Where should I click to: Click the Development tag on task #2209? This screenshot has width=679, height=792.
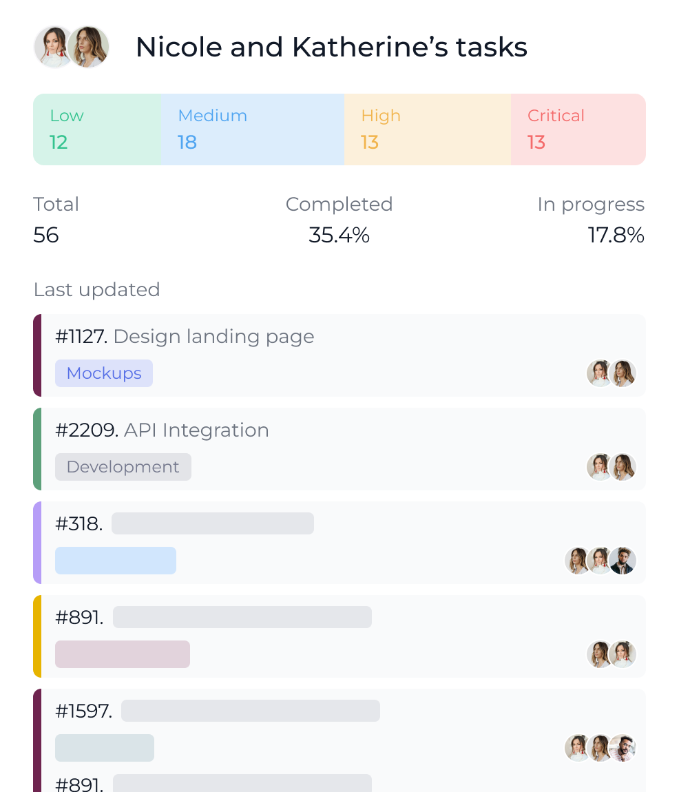tap(123, 466)
